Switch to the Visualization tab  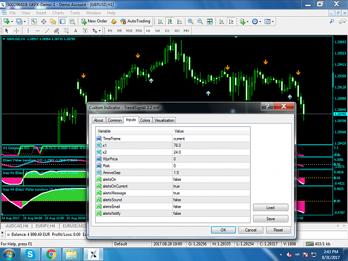tap(164, 120)
